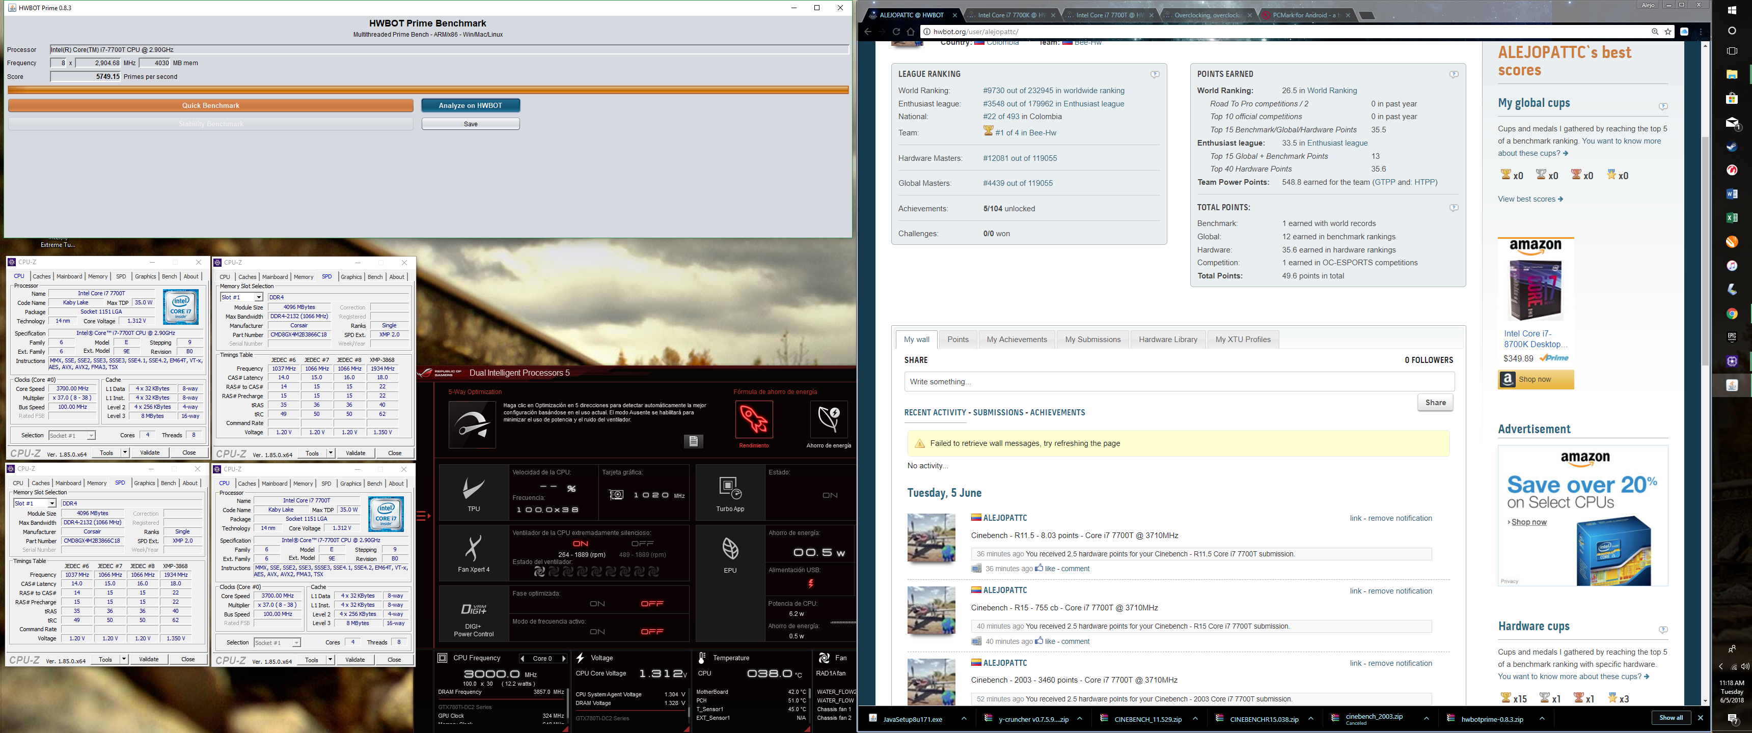The height and width of the screenshot is (733, 1752).
Task: Expand options for JavaSetup8u171.exe download
Action: (964, 719)
